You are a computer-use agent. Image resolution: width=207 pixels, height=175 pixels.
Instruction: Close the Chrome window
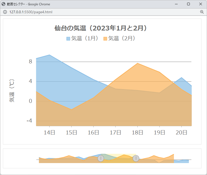pyautogui.click(x=201, y=4)
